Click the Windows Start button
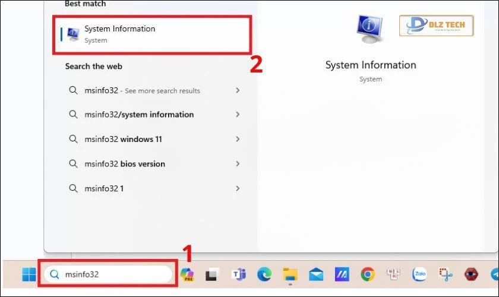This screenshot has height=297, width=499. 29,274
